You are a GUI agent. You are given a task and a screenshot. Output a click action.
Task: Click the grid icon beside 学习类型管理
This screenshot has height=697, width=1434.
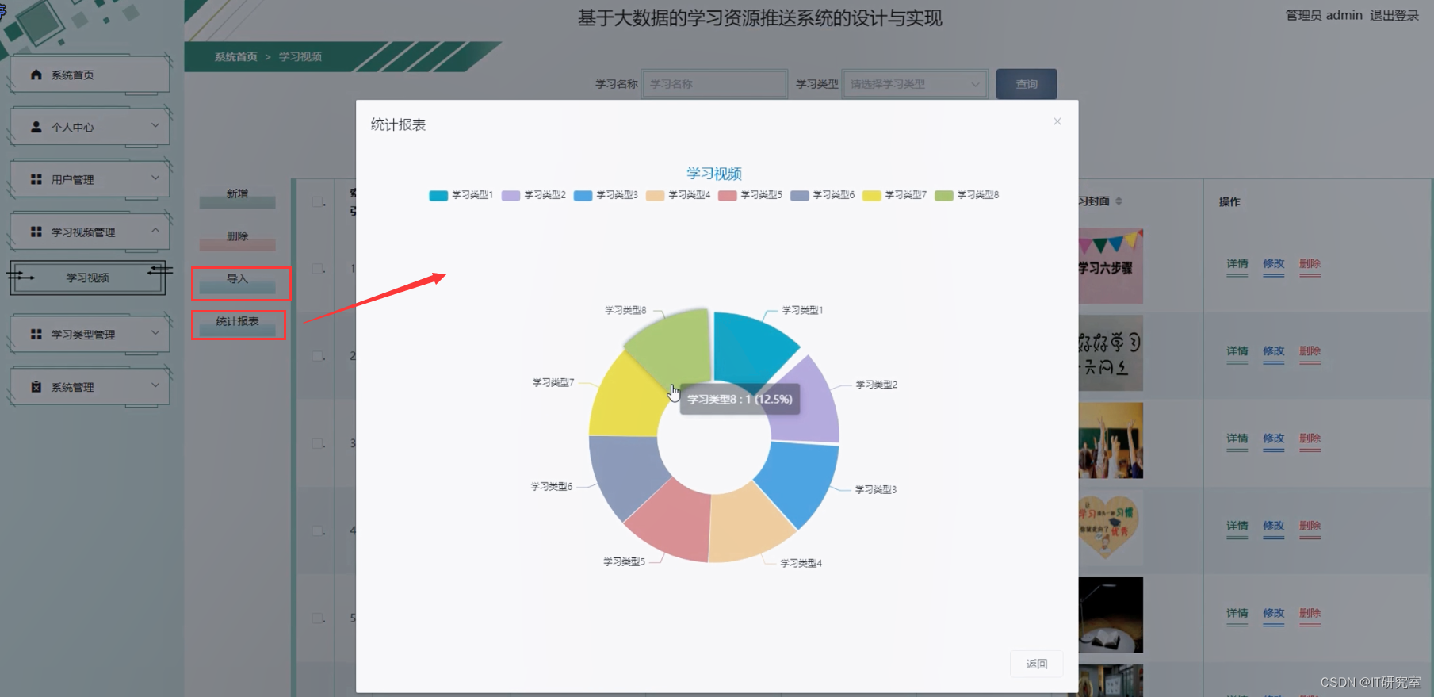click(x=36, y=335)
